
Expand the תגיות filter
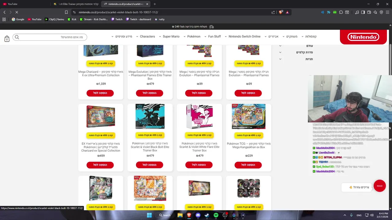(x=296, y=59)
